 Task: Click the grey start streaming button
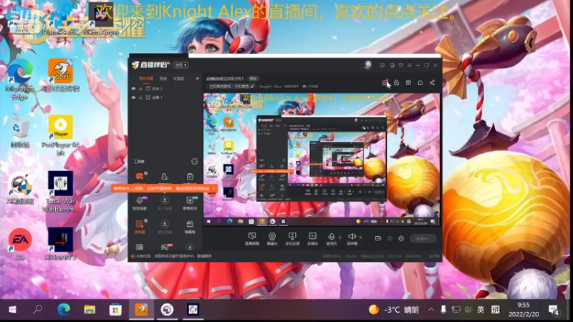(423, 238)
